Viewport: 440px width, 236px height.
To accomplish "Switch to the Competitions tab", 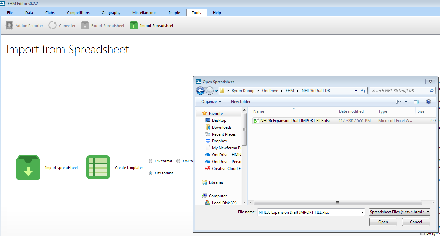I will pyautogui.click(x=78, y=13).
